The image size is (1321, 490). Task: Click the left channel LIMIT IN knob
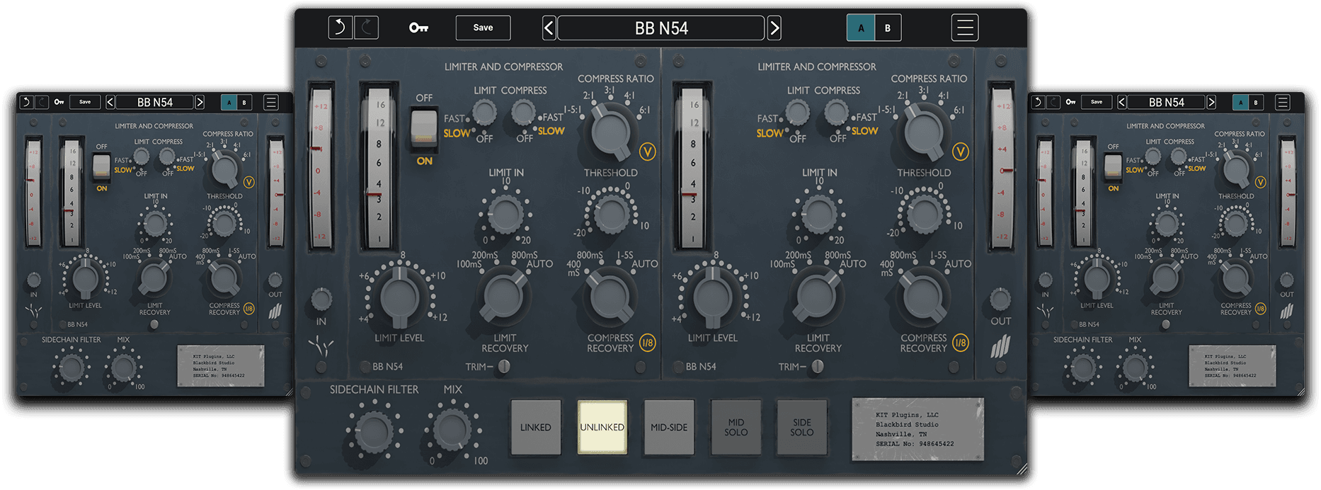[505, 215]
